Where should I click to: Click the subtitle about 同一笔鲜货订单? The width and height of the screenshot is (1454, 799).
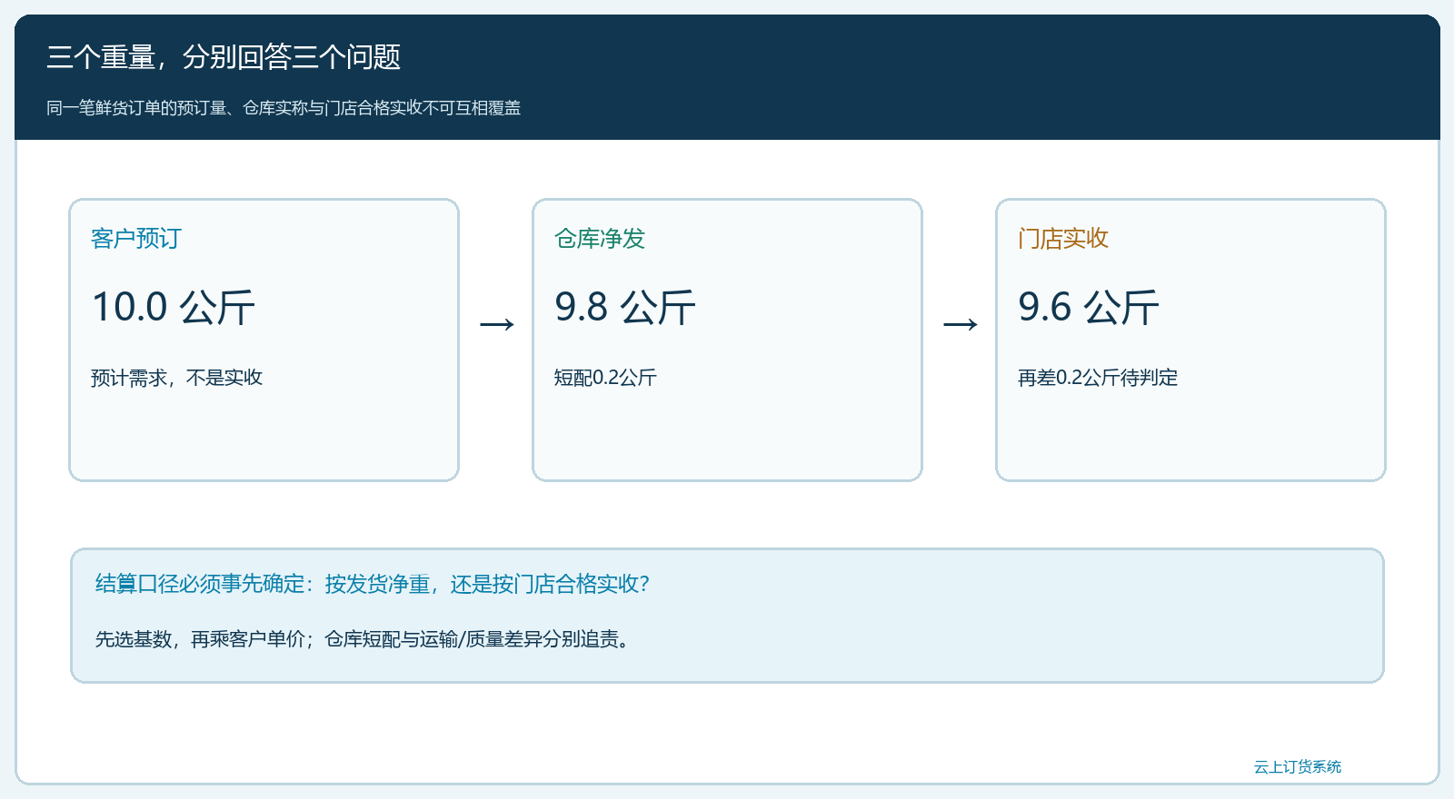click(284, 108)
